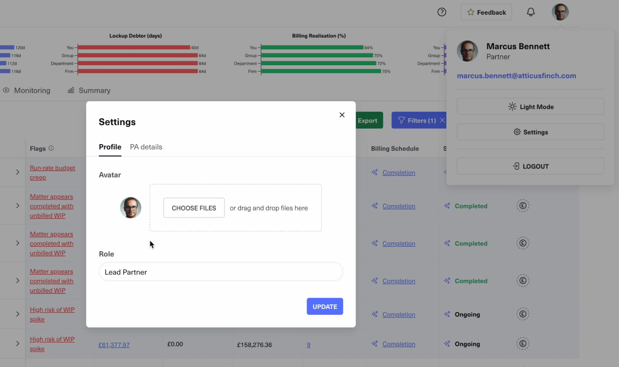Switch to the PA details tab
The height and width of the screenshot is (367, 619).
point(146,147)
